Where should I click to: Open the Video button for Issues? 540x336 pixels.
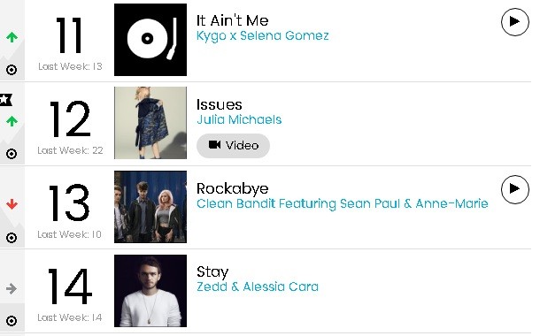233,146
